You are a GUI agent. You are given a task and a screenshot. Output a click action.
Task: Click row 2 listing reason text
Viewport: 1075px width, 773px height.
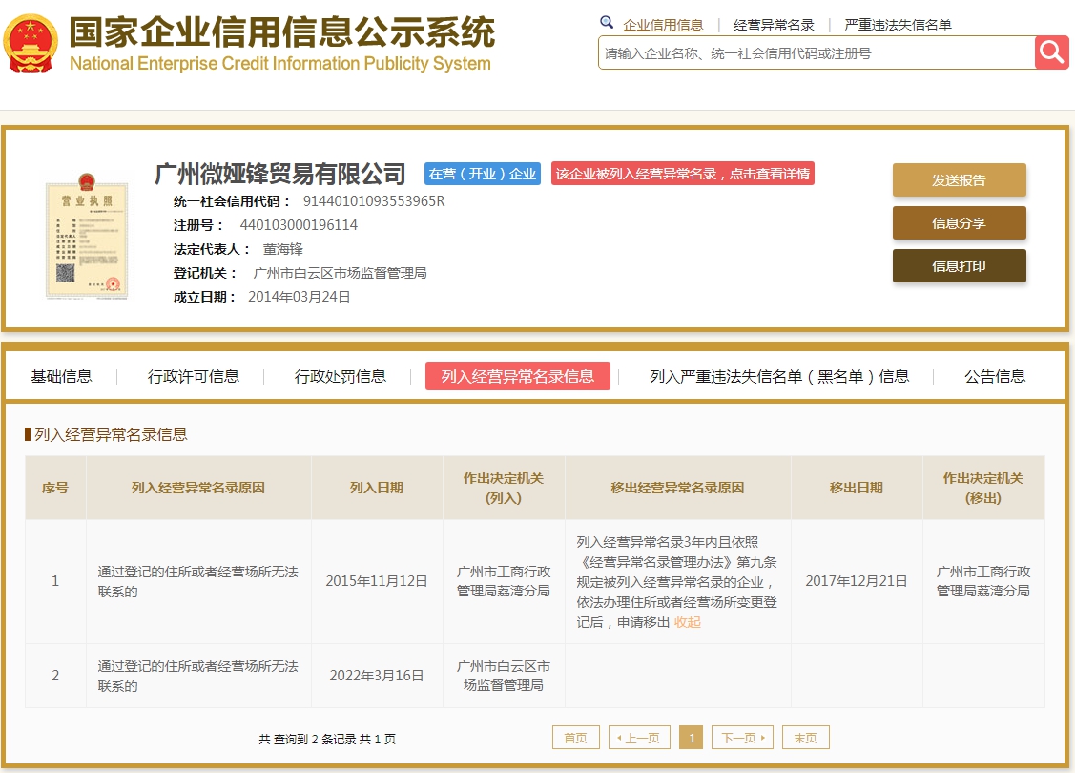coord(198,676)
